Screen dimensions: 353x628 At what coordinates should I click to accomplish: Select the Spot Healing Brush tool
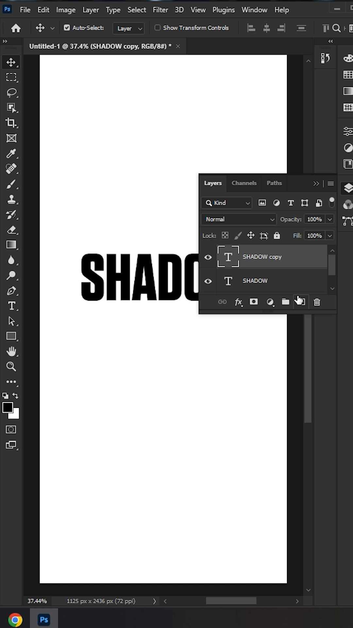(x=11, y=169)
